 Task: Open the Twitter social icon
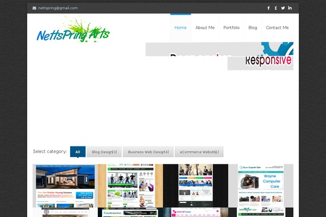283,8
